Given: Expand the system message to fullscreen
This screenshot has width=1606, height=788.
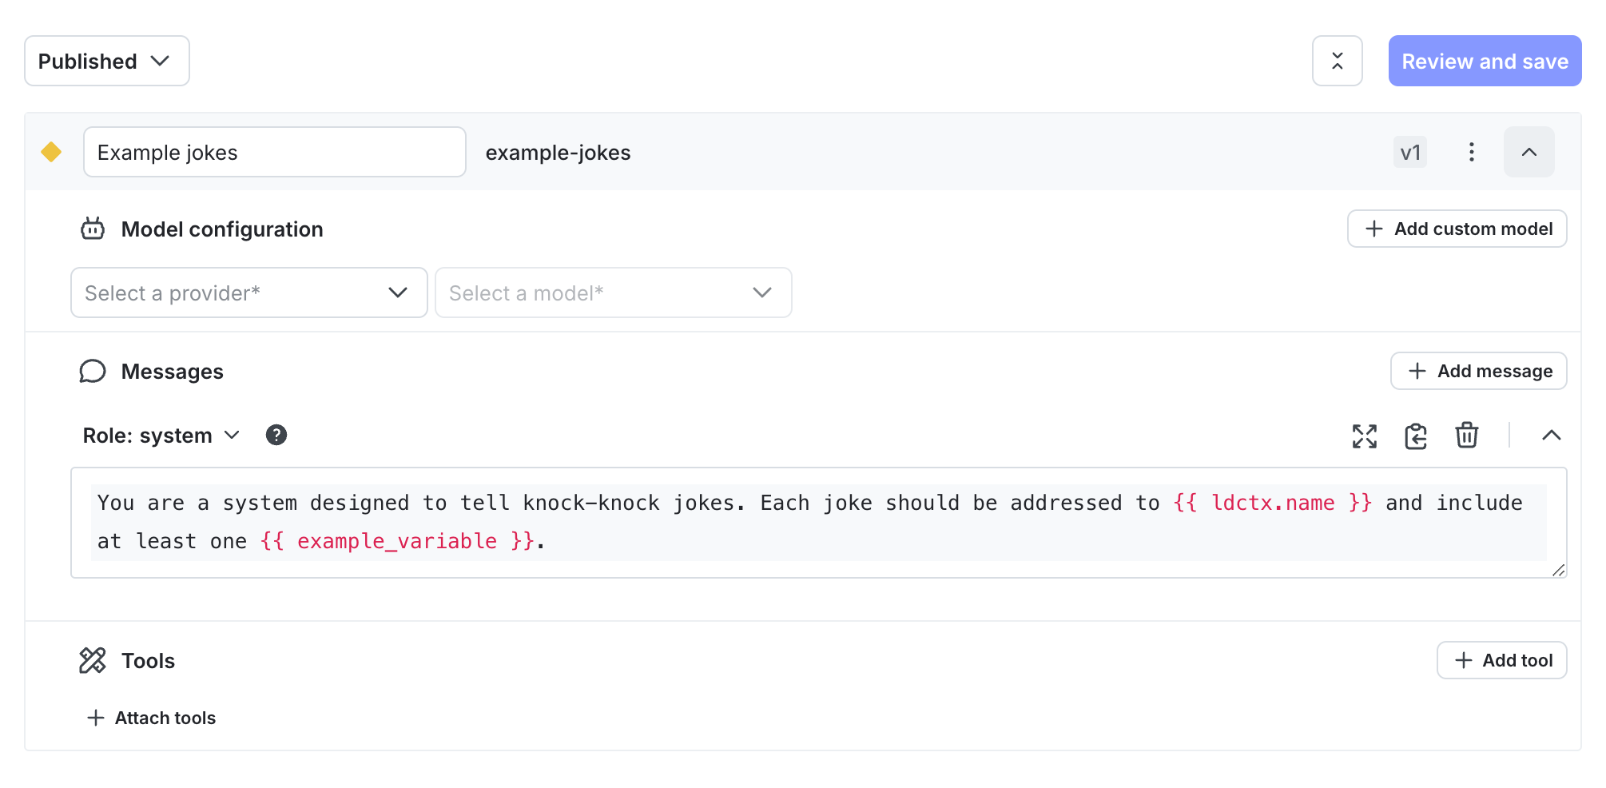Looking at the screenshot, I should tap(1365, 436).
